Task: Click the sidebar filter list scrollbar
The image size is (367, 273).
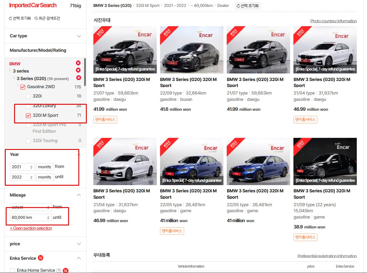Action: 85,72
